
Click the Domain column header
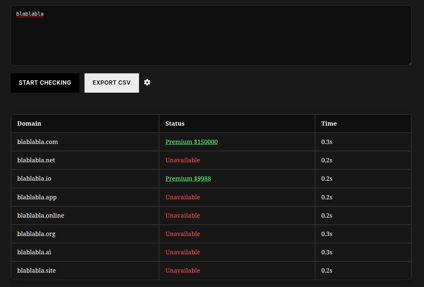click(29, 123)
